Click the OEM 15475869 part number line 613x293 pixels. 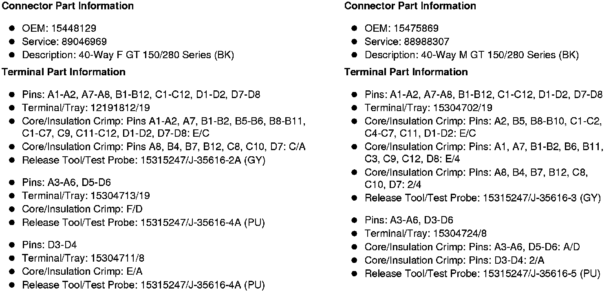pos(401,28)
